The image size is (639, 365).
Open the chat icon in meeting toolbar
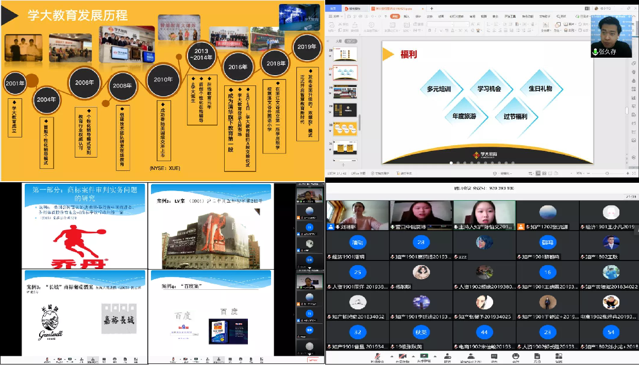coord(494,357)
